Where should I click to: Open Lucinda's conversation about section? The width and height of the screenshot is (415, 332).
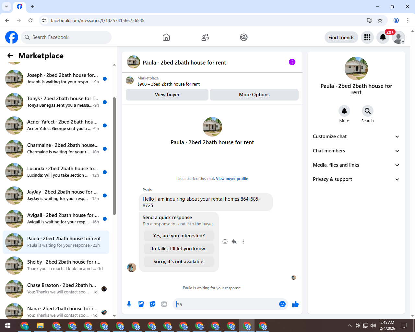(56, 172)
